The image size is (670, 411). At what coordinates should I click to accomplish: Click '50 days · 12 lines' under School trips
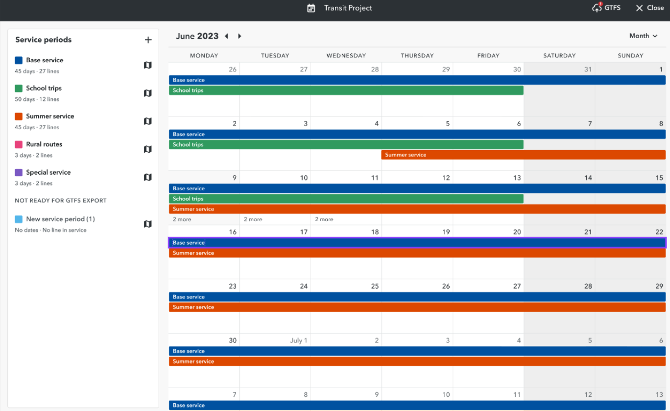[37, 99]
